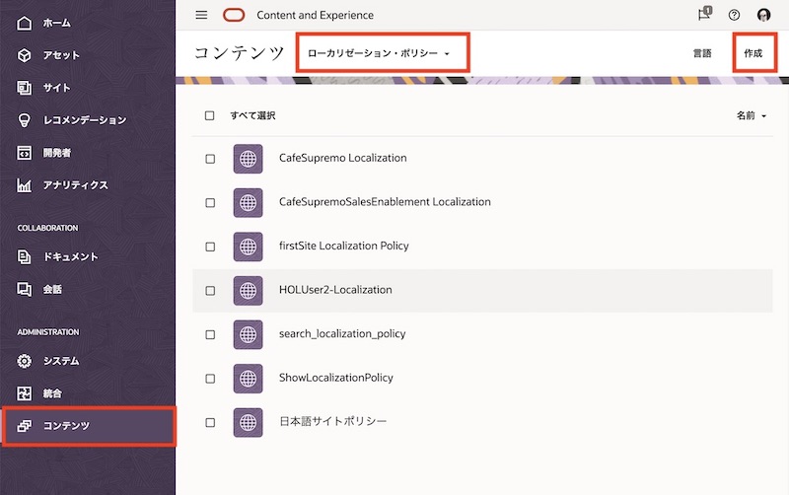789x495 pixels.
Task: Open 日本語サイトポリシー name
Action: click(x=332, y=421)
